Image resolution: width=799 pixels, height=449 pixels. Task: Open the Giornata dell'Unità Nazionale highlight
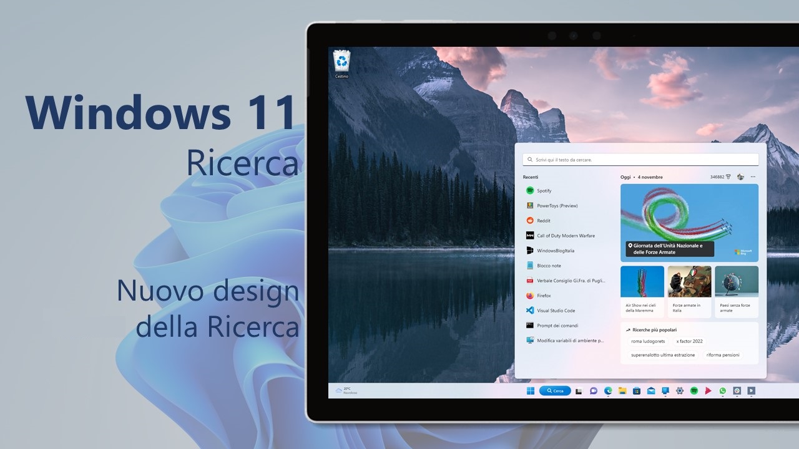pyautogui.click(x=690, y=223)
